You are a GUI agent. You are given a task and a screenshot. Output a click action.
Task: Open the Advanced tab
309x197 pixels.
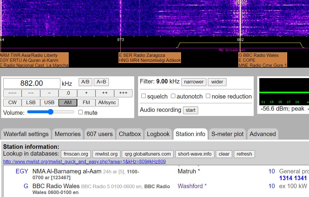pyautogui.click(x=263, y=134)
